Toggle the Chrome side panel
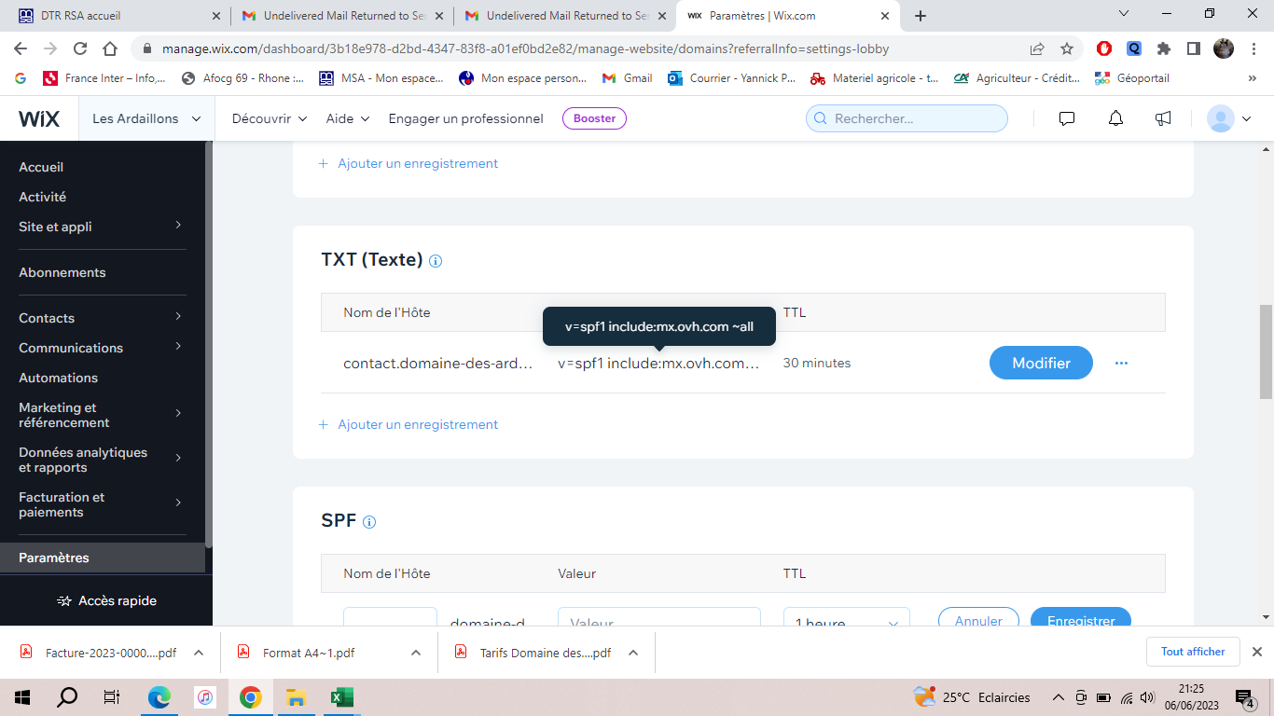The height and width of the screenshot is (716, 1274). (x=1193, y=48)
